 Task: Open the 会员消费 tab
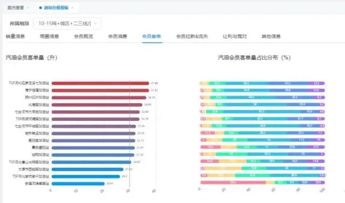[118, 37]
